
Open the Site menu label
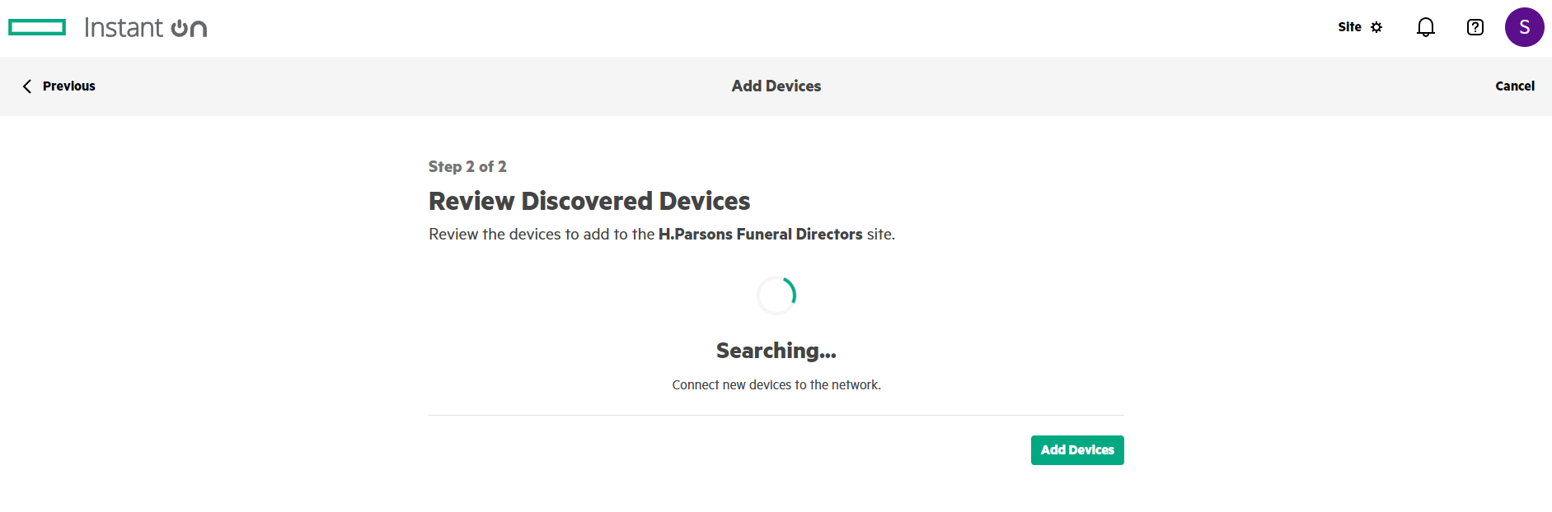(1349, 27)
